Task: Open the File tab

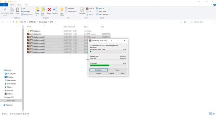Action: [x=4, y=5]
